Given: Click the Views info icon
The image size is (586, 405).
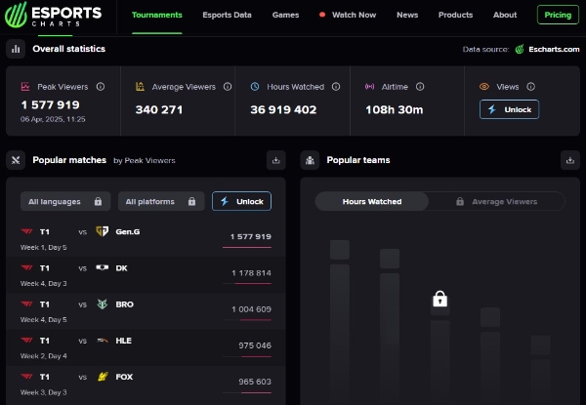Looking at the screenshot, I should tap(530, 87).
